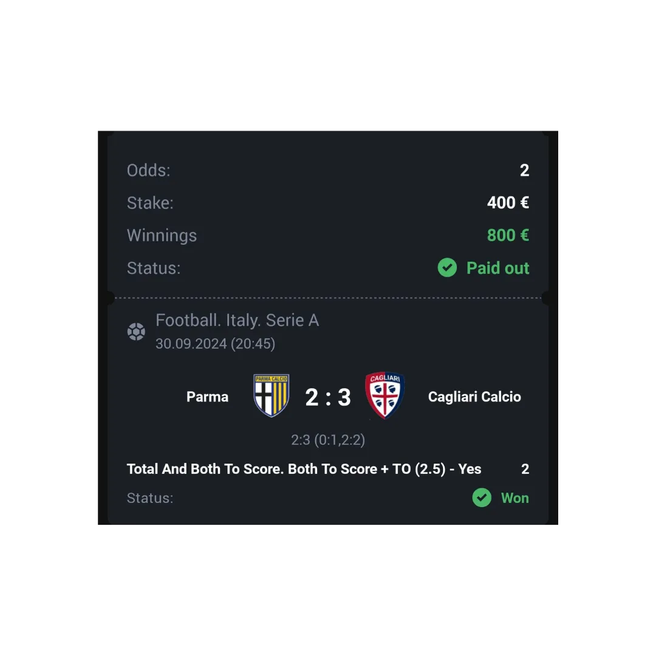Viewport: 656px width, 656px height.
Task: Click the odds number beside the bet description
Action: [x=525, y=469]
